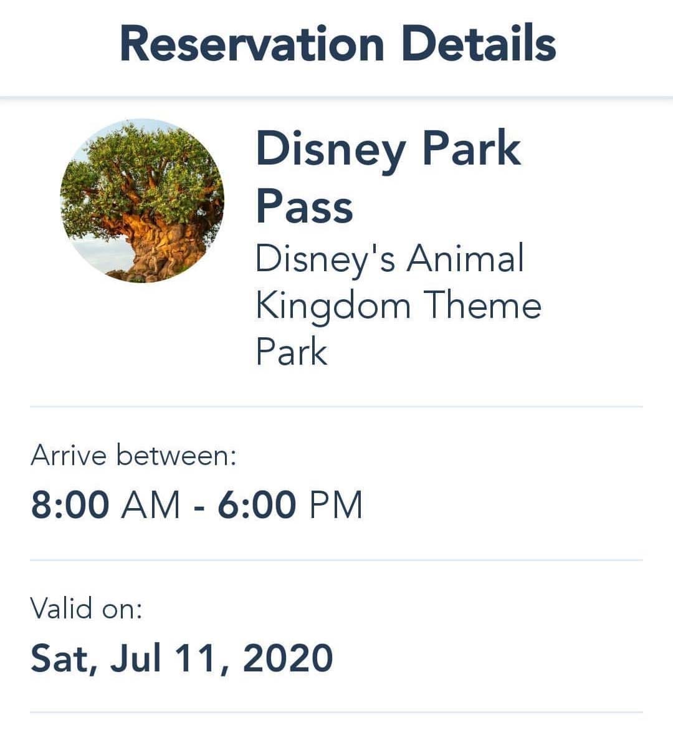Tap the Arrive between label

point(133,454)
